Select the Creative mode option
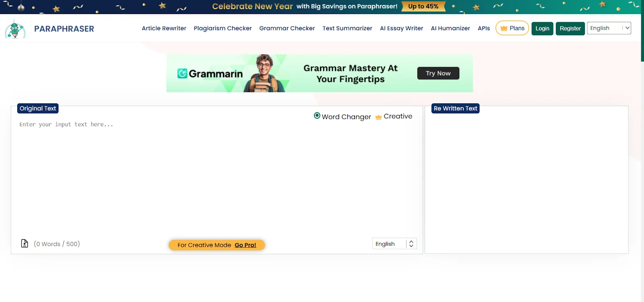 pos(398,116)
